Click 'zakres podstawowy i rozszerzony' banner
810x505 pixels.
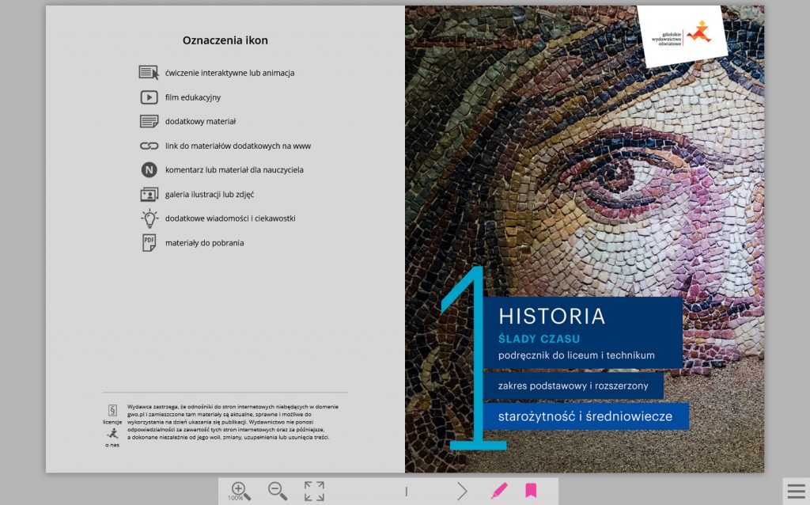pos(573,386)
